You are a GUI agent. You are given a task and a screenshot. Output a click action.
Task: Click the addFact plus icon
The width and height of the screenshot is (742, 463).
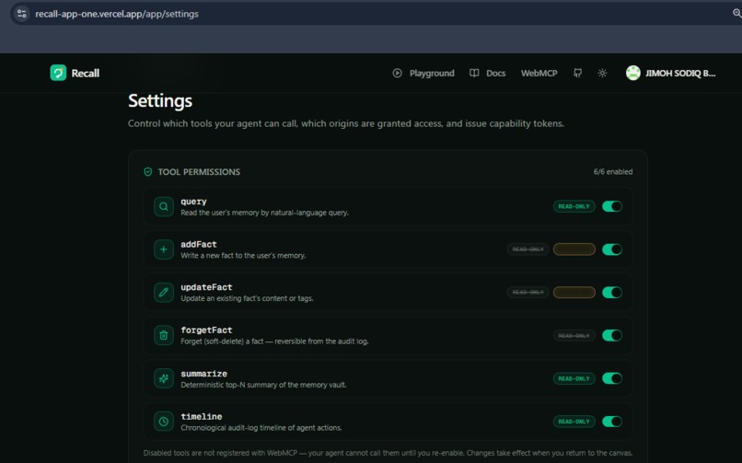point(164,249)
